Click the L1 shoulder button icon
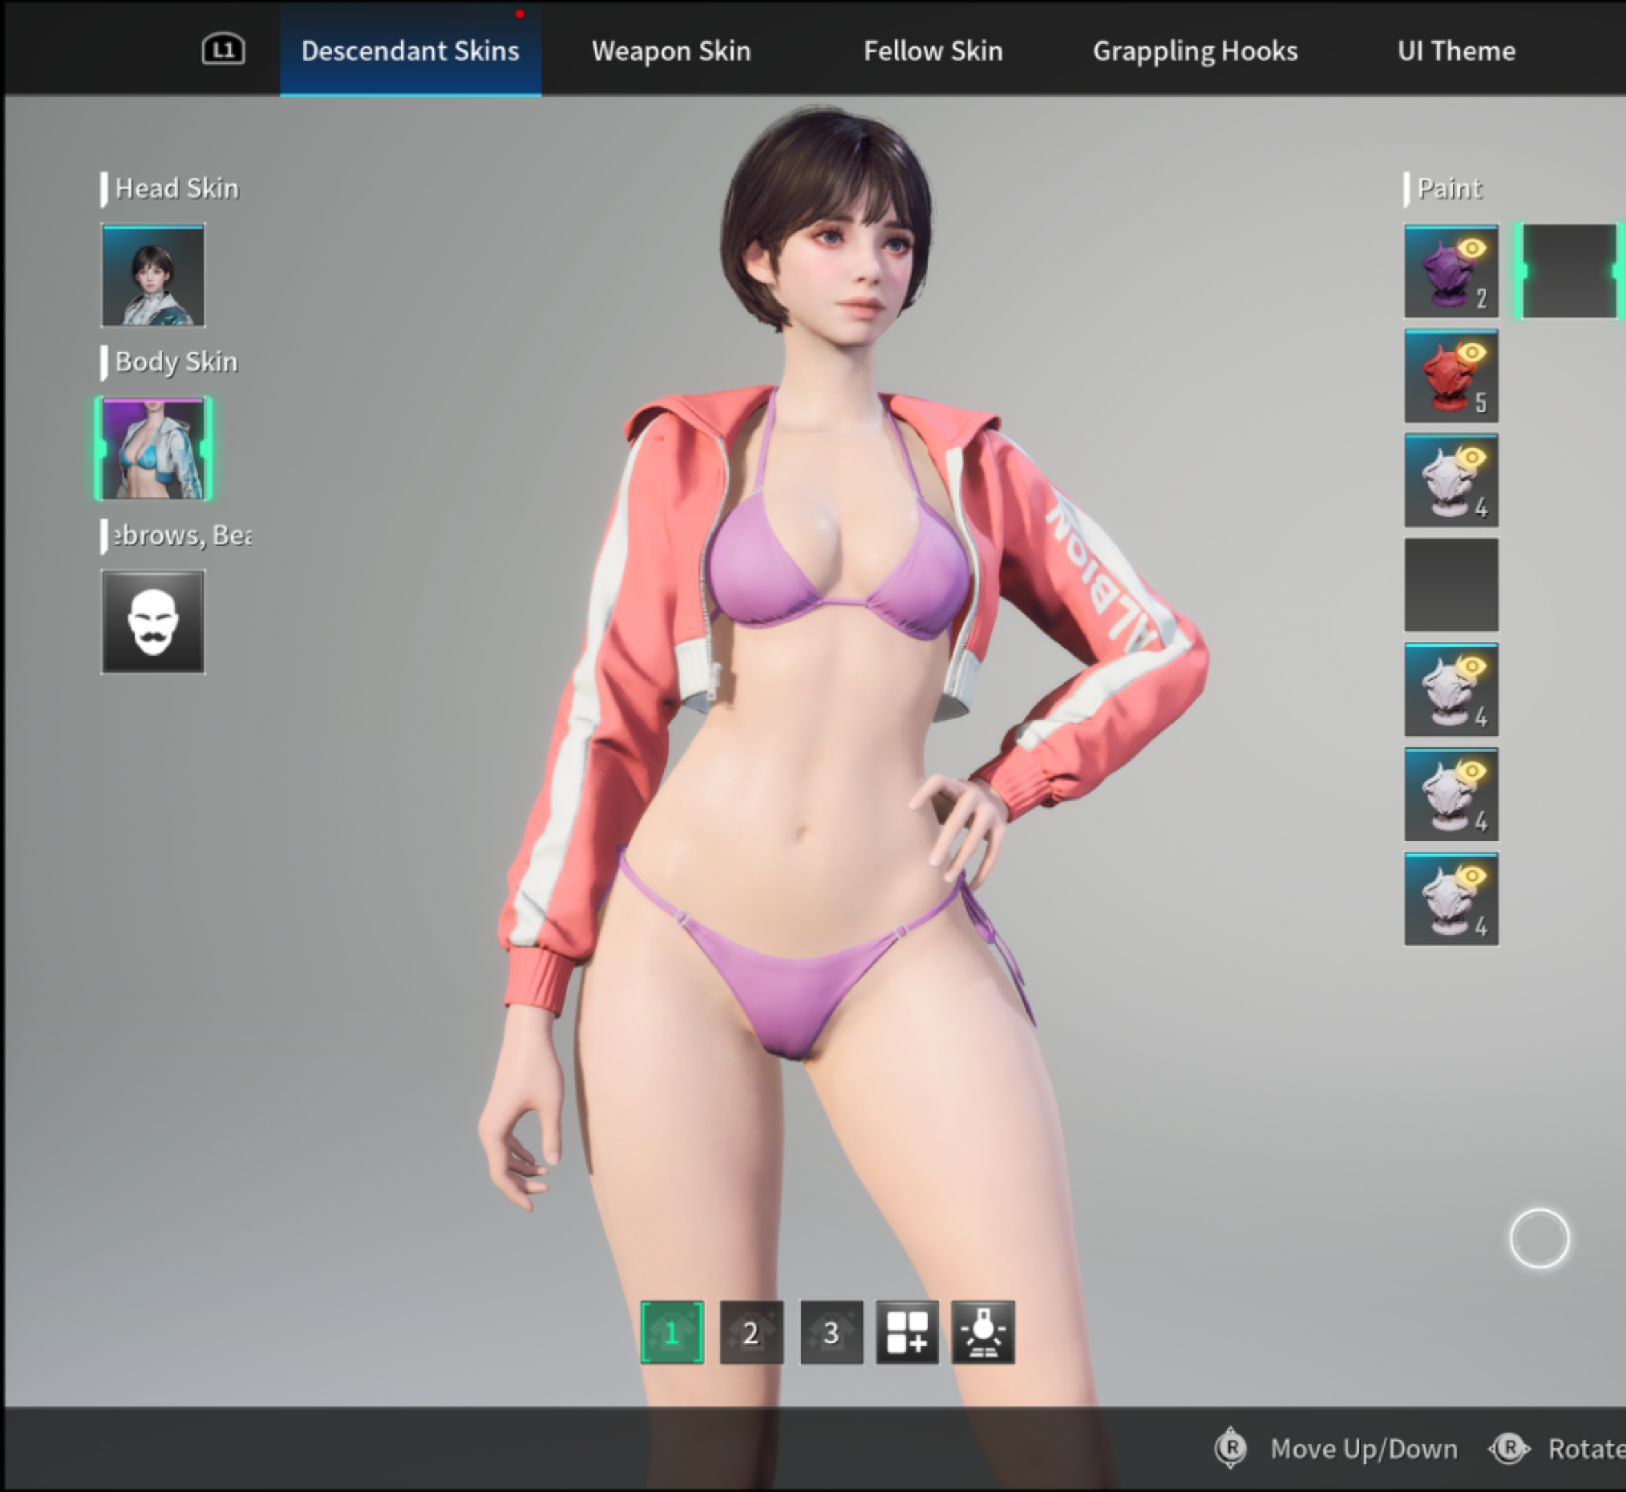 [x=224, y=50]
